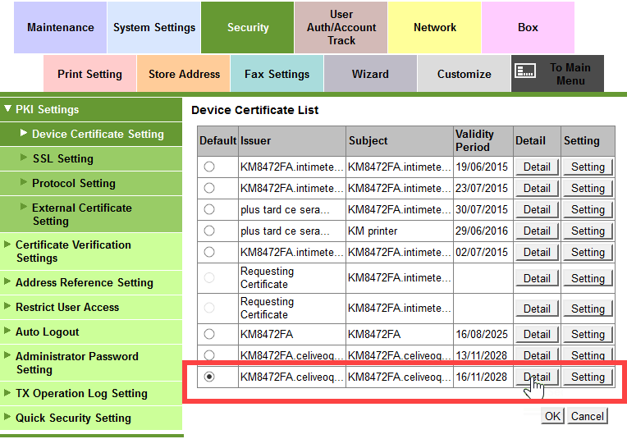Image resolution: width=627 pixels, height=439 pixels.
Task: Expand Restrict User Access arrow
Action: 7,306
